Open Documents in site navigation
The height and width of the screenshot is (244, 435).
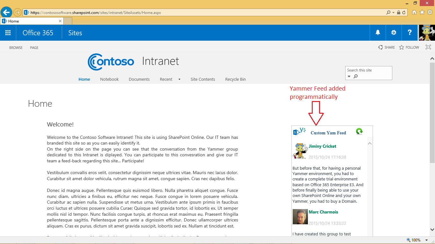139,79
